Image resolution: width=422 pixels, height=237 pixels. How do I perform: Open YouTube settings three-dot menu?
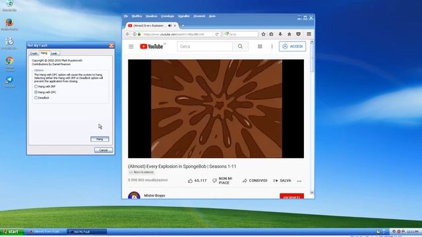(272, 47)
